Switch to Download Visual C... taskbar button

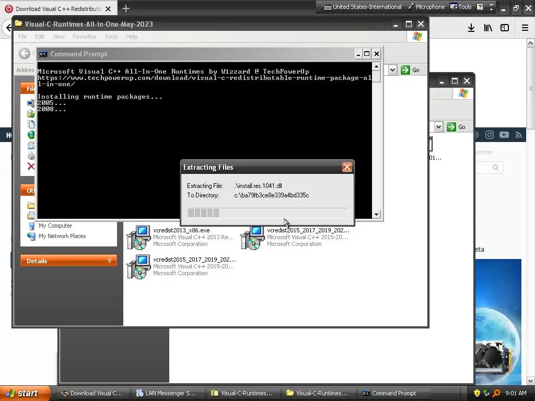click(x=92, y=393)
